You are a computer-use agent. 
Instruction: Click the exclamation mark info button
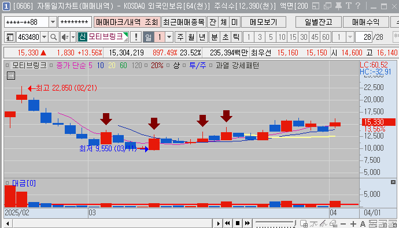pos(136,38)
